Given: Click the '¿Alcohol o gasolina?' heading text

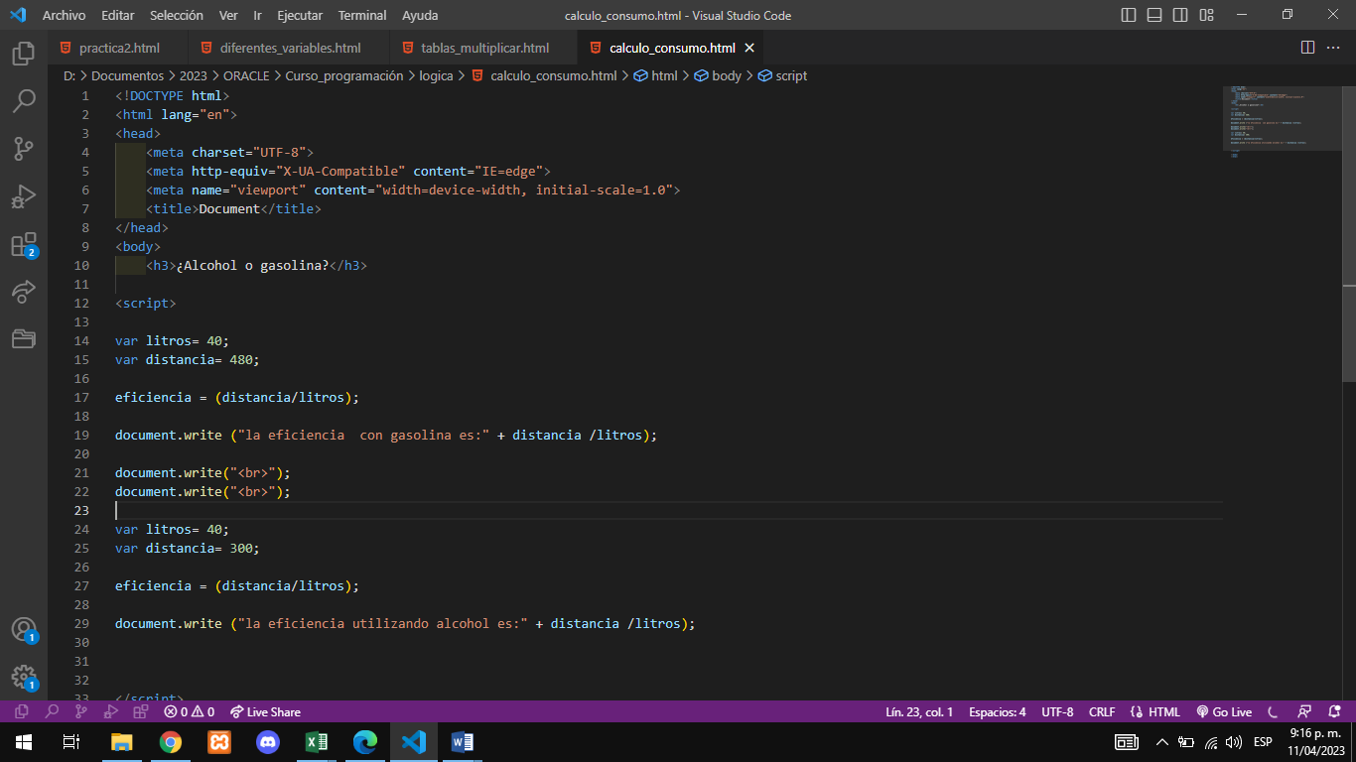Looking at the screenshot, I should tap(252, 265).
